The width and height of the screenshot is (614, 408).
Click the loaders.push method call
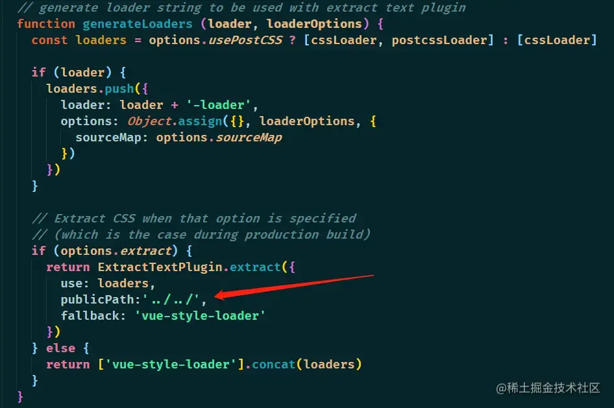coord(90,89)
